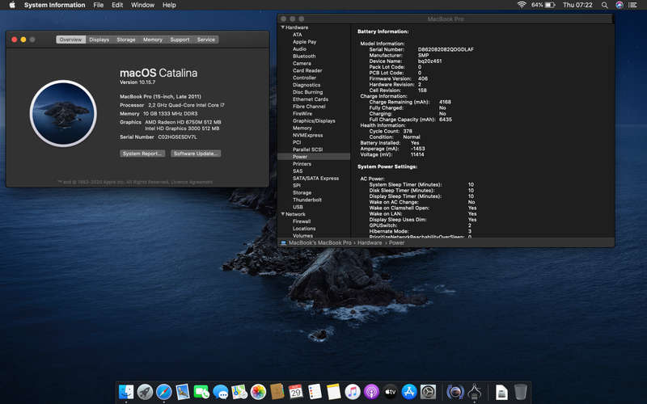Select Bluetooth in the Hardware list
Screen dimensions: 647x404
pyautogui.click(x=304, y=56)
